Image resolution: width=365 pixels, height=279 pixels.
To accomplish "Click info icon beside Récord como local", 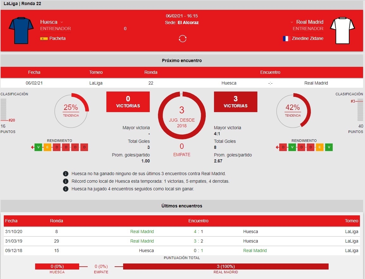I will (66, 181).
